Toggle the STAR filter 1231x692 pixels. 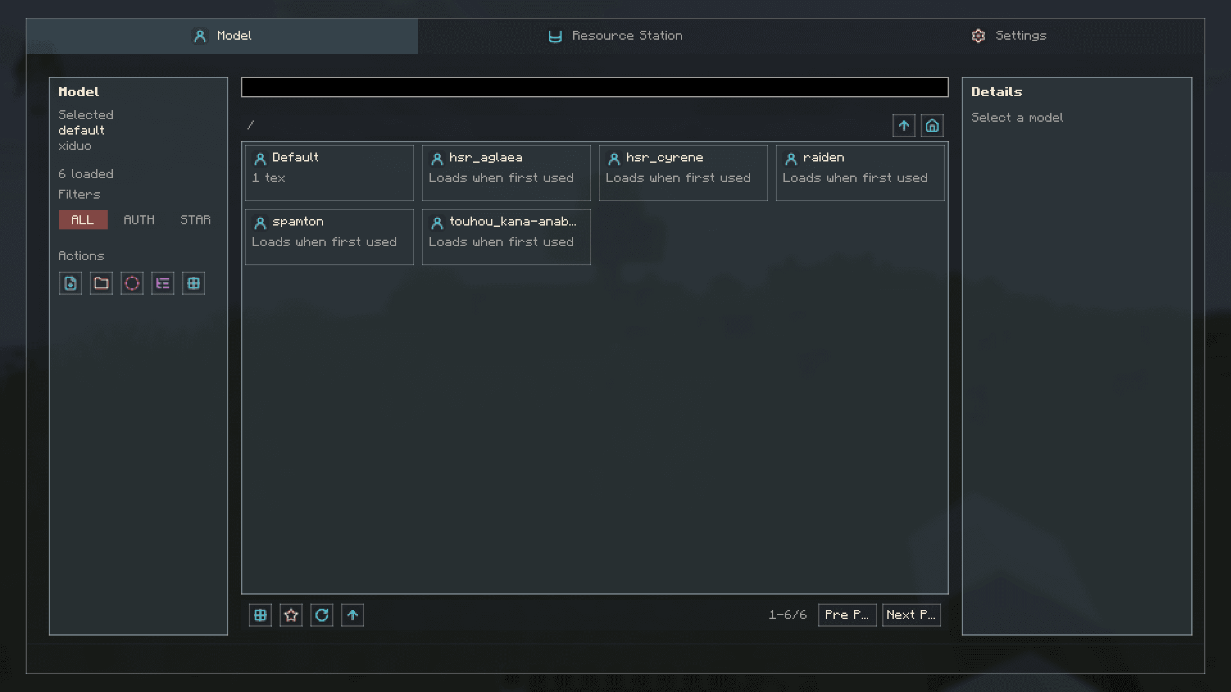196,220
